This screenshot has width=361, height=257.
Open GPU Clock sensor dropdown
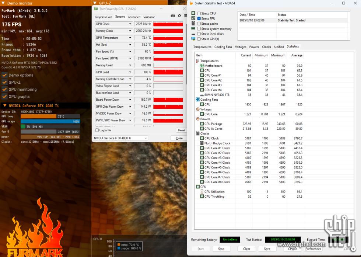click(x=130, y=24)
